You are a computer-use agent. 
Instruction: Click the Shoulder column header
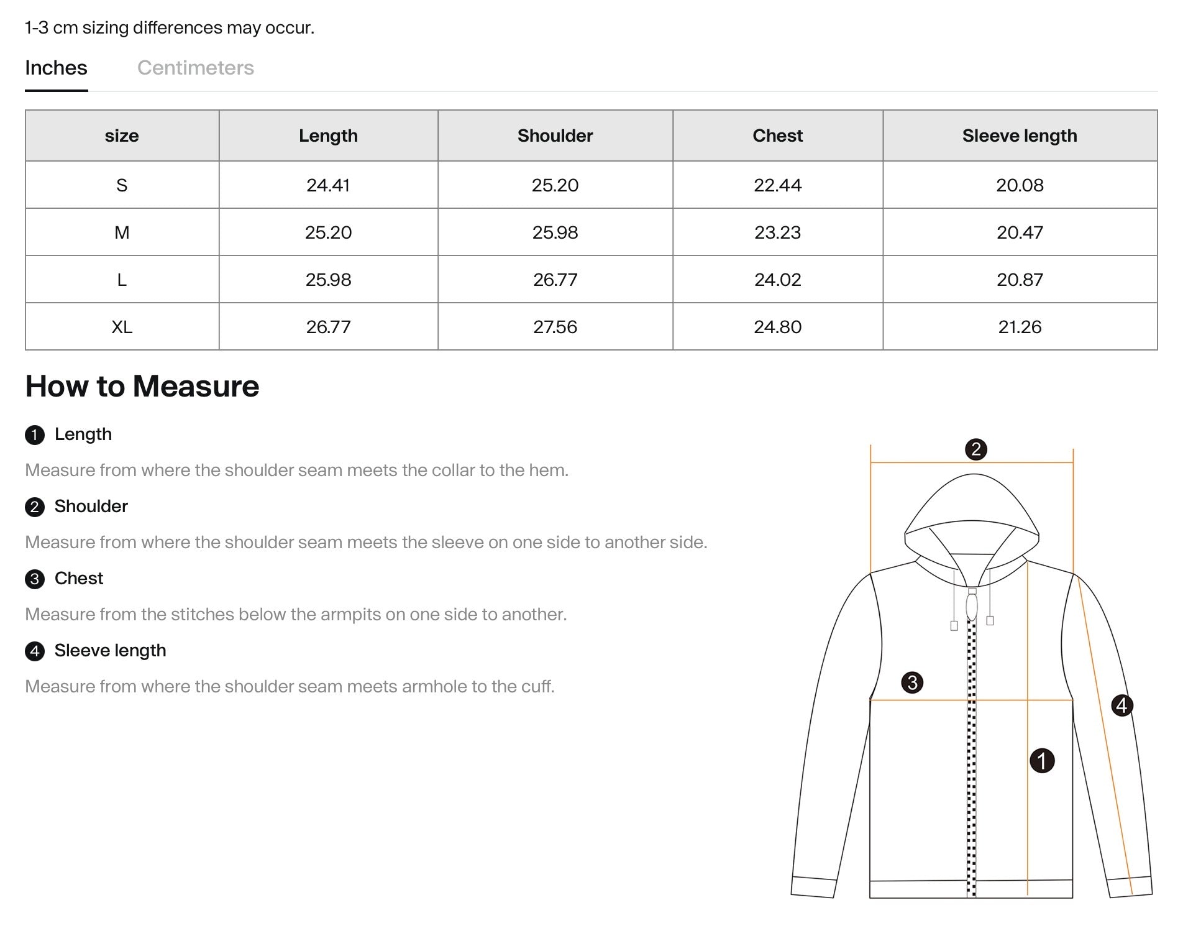point(555,135)
